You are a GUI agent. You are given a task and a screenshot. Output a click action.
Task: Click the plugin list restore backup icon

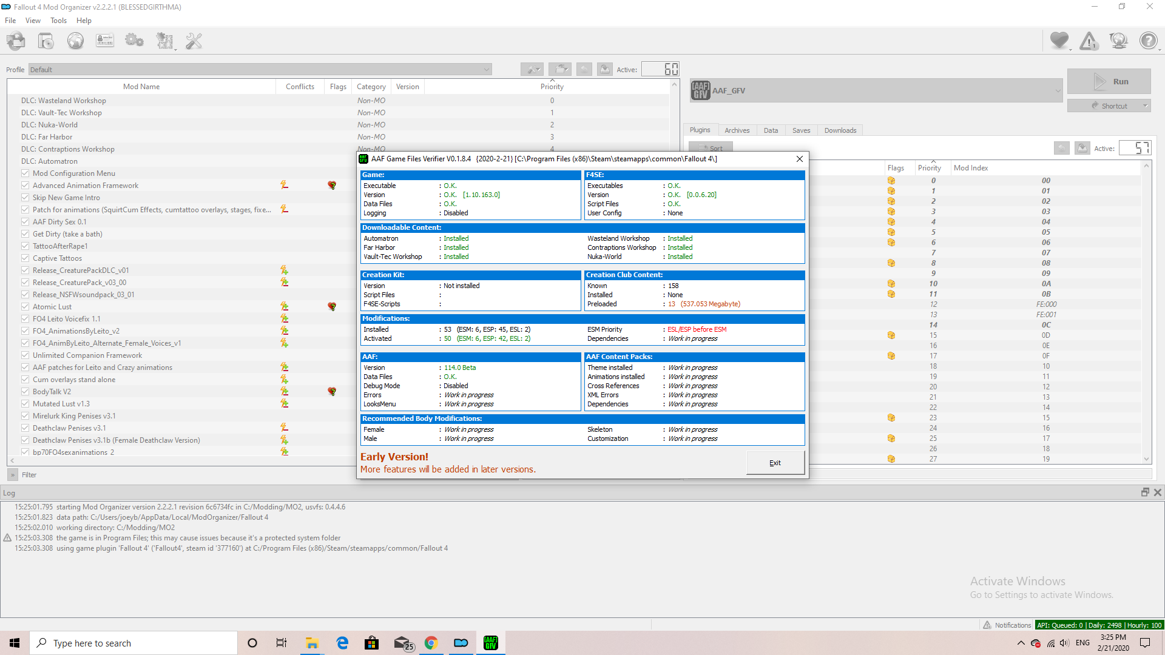tap(1061, 148)
